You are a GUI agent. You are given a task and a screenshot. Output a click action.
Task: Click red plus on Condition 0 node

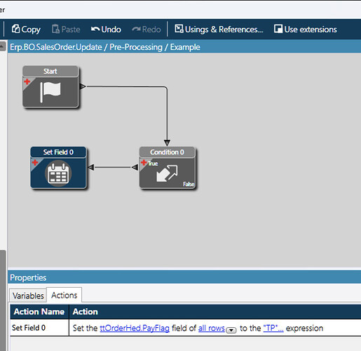(x=144, y=162)
